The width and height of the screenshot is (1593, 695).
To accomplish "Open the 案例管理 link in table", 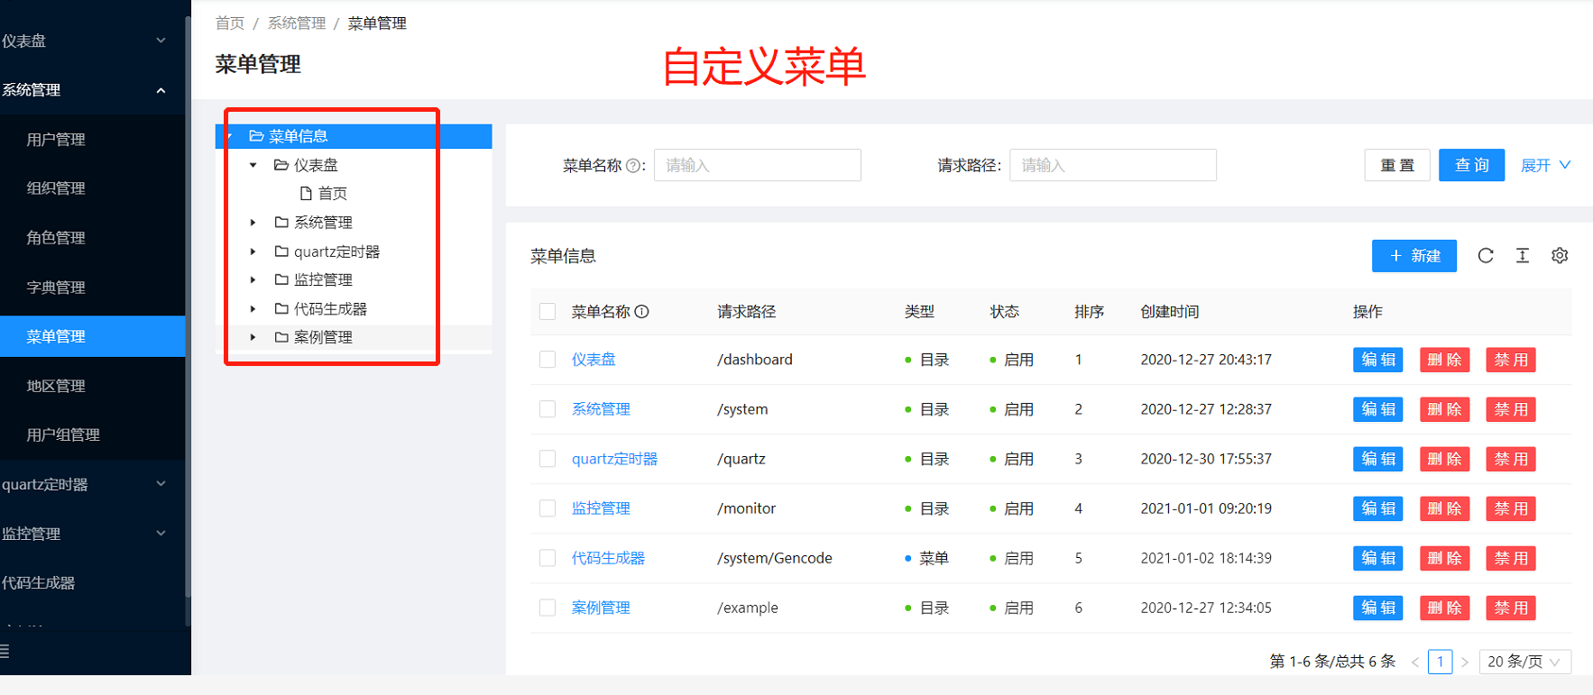I will point(601,608).
